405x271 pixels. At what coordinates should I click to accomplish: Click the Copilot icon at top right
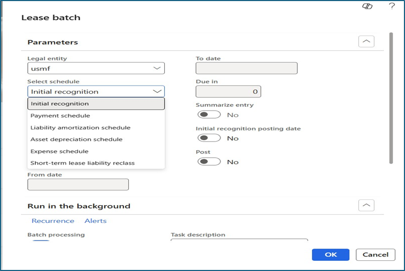point(367,6)
